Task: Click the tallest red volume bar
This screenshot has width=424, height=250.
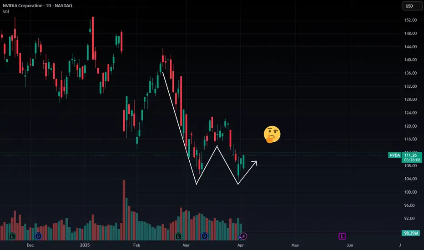Action: point(124,210)
